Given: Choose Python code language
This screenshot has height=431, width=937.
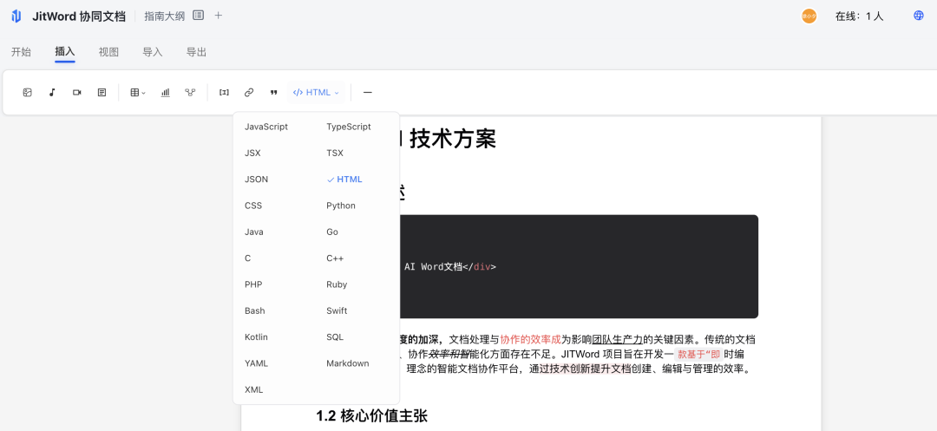Looking at the screenshot, I should point(341,206).
